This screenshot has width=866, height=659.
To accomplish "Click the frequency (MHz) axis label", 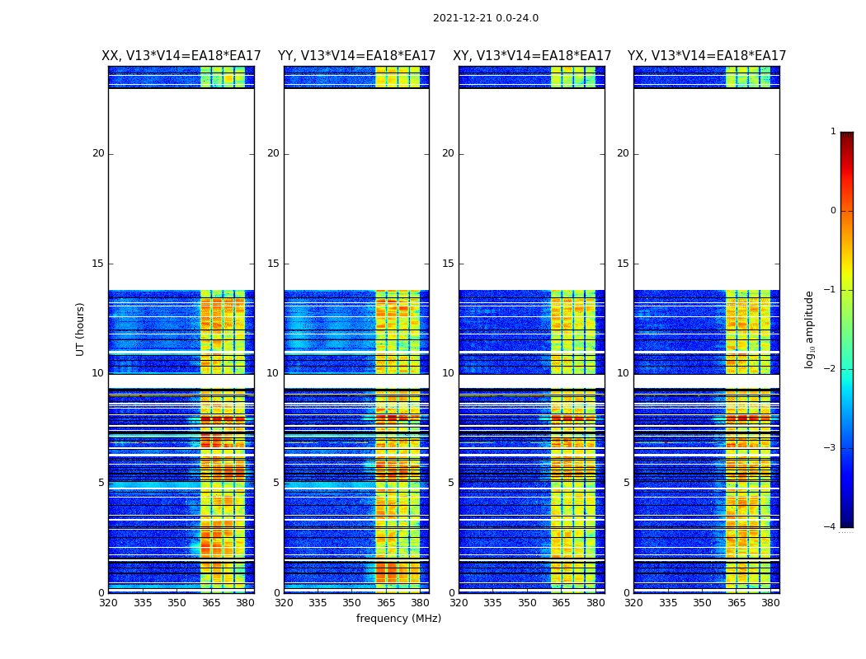I will coord(398,619).
